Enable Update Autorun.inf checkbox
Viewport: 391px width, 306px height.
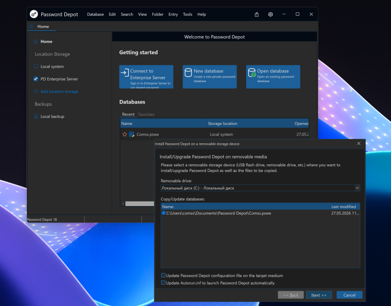[x=163, y=283]
